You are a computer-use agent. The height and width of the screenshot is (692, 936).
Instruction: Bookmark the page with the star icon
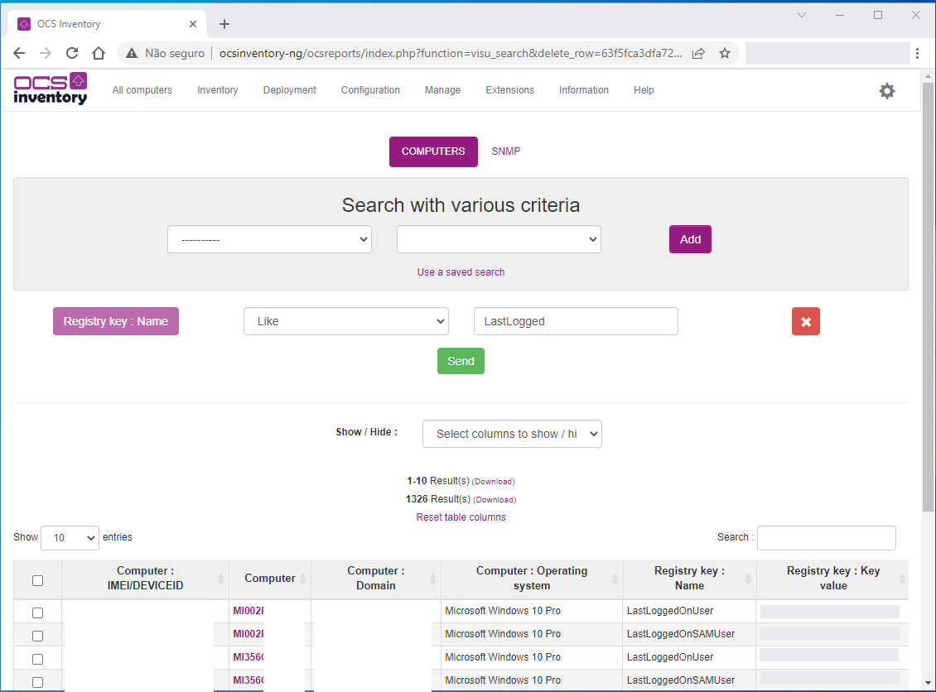coord(725,52)
